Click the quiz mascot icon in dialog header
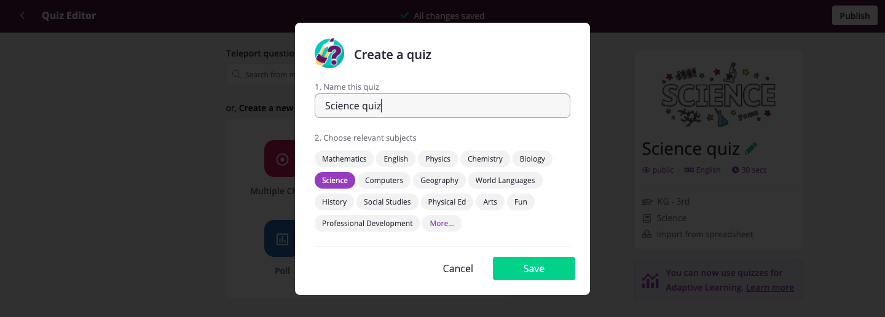This screenshot has height=317, width=885. (x=329, y=53)
